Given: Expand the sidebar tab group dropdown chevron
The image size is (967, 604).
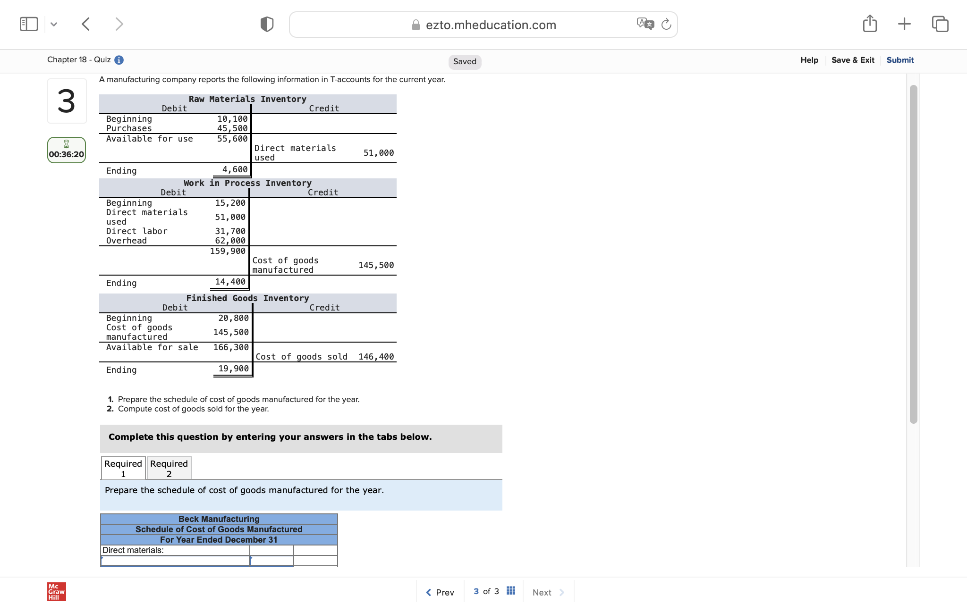Looking at the screenshot, I should click(54, 24).
